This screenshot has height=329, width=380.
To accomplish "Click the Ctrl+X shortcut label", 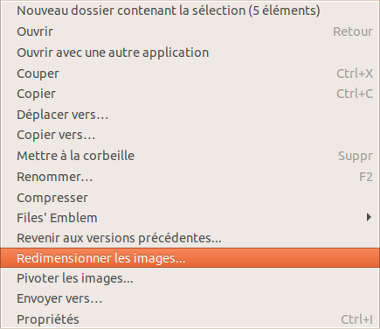I will point(355,73).
